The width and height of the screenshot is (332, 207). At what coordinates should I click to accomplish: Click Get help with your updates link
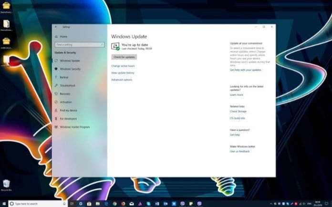(x=245, y=70)
